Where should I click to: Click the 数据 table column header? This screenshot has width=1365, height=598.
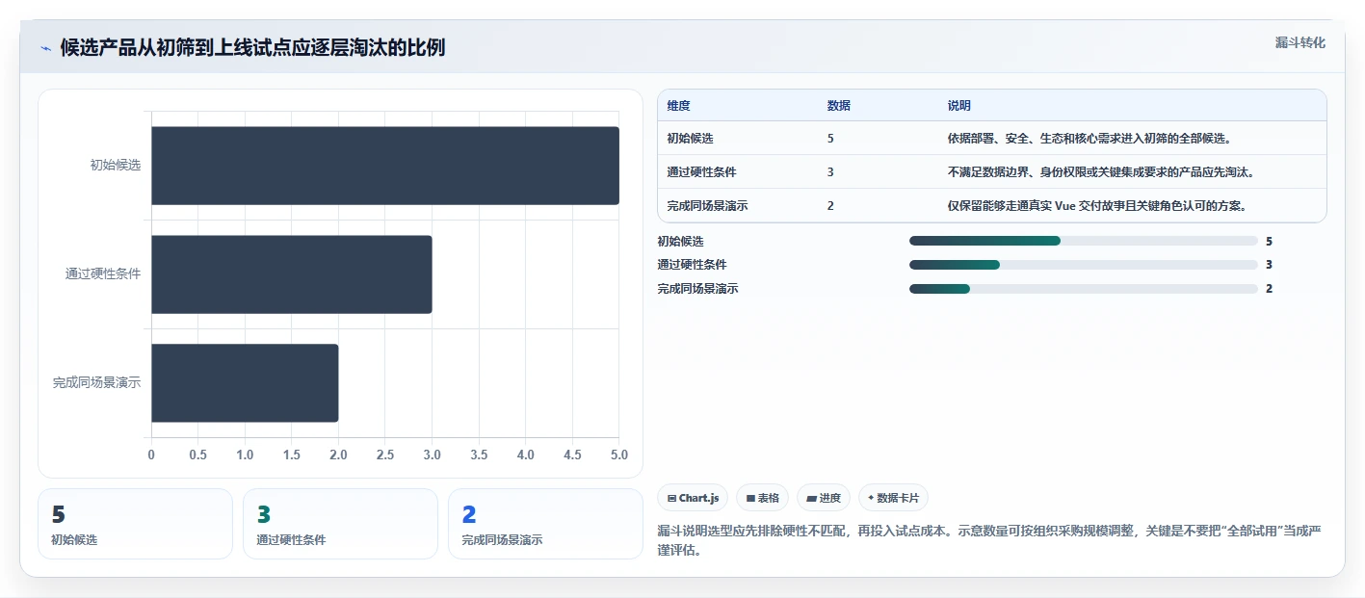[x=839, y=106]
